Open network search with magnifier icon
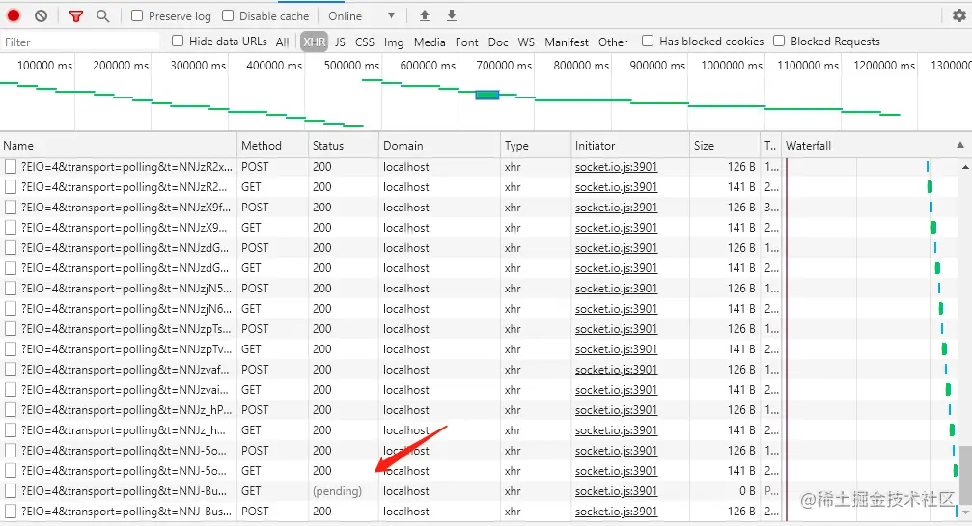This screenshot has width=972, height=526. [103, 16]
